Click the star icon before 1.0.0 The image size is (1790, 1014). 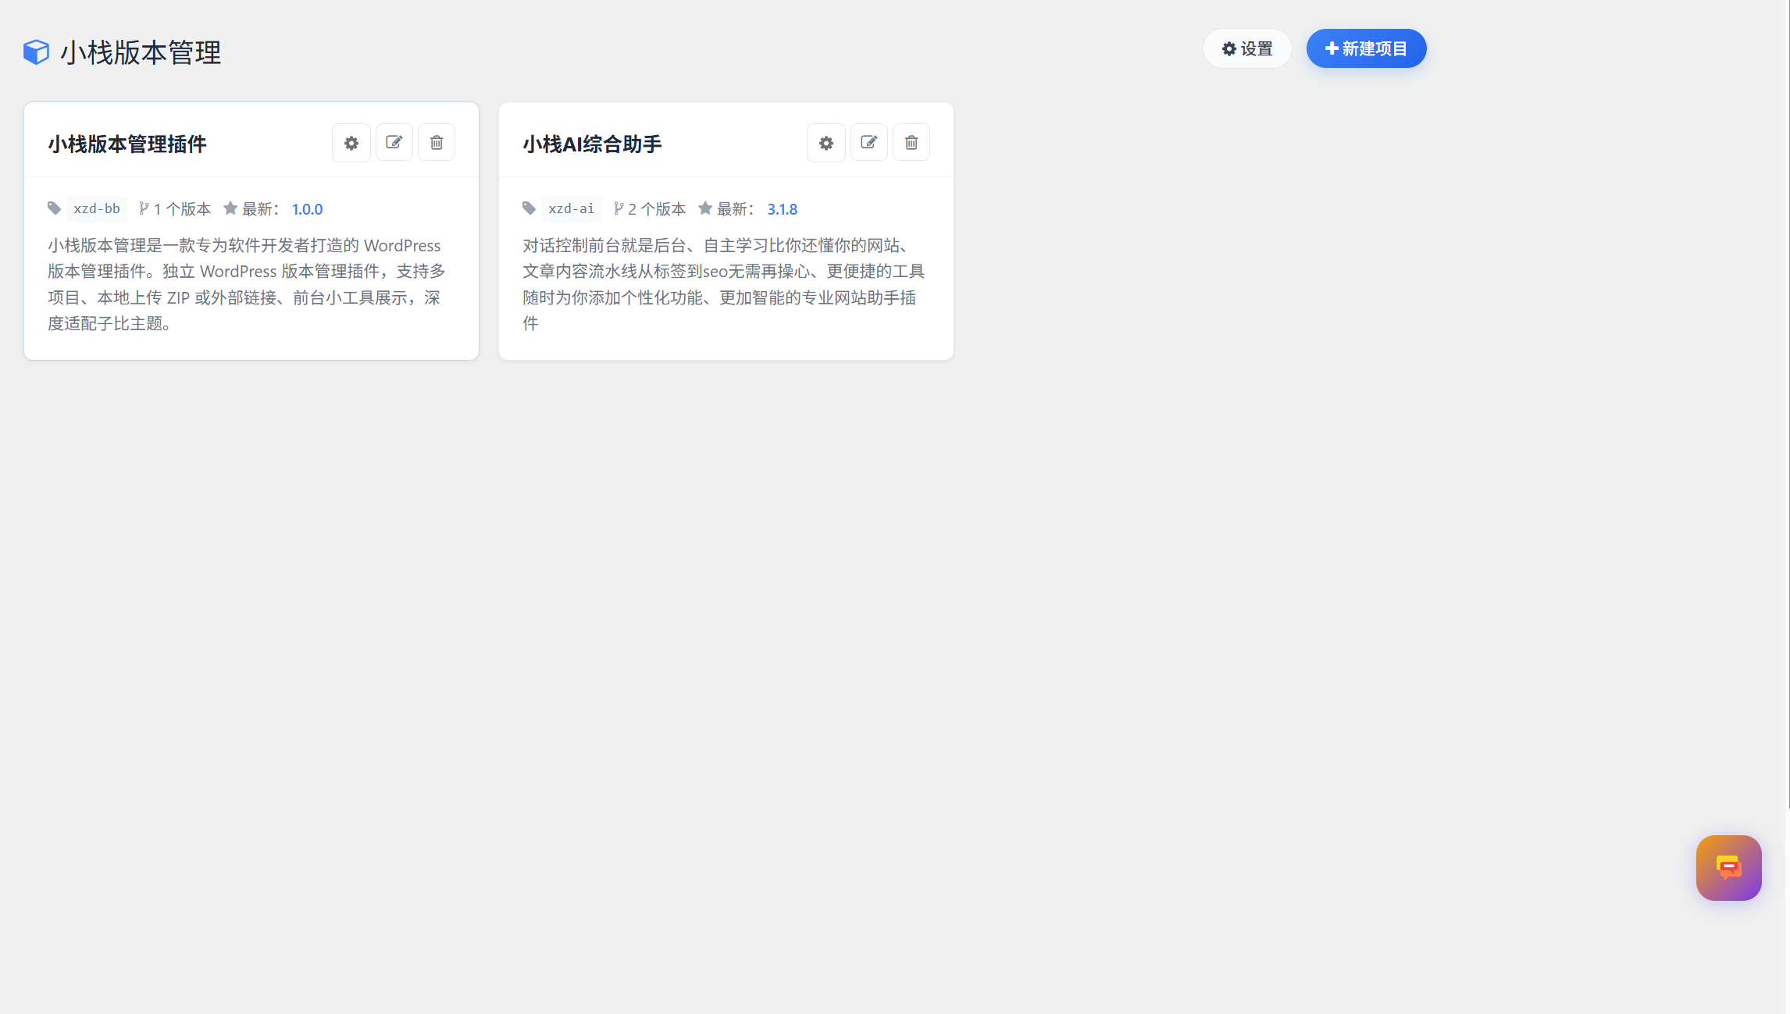230,208
